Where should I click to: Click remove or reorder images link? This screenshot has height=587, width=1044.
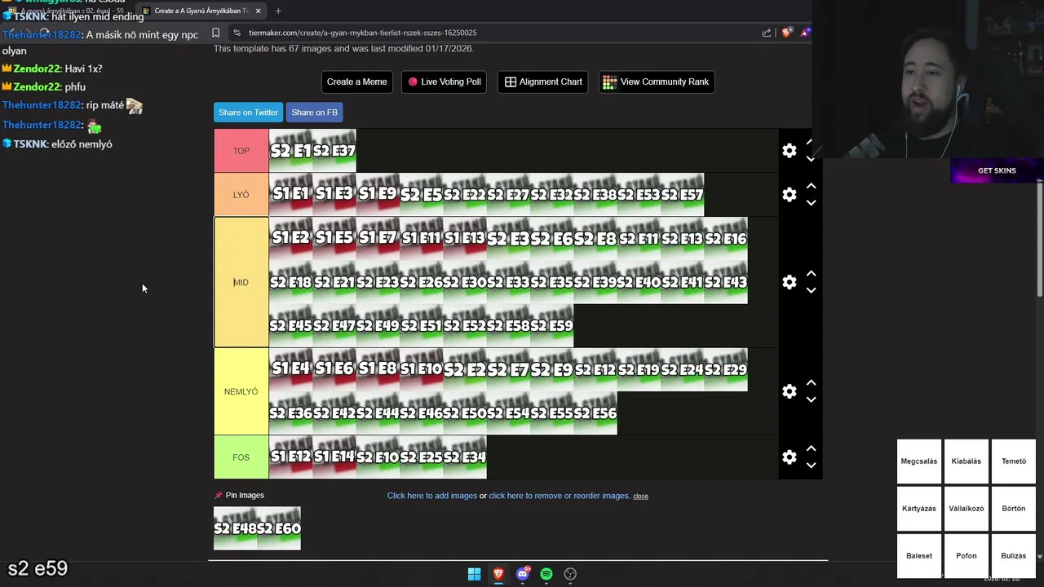[x=559, y=496]
